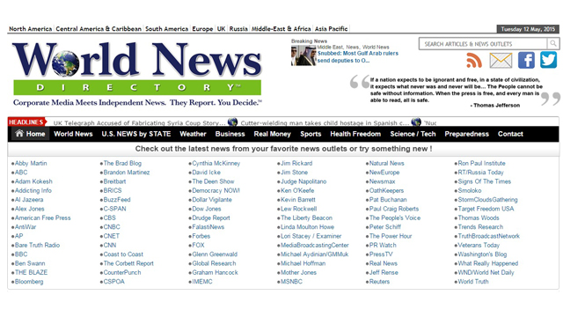Open the Ron Paul Institute link

(481, 163)
